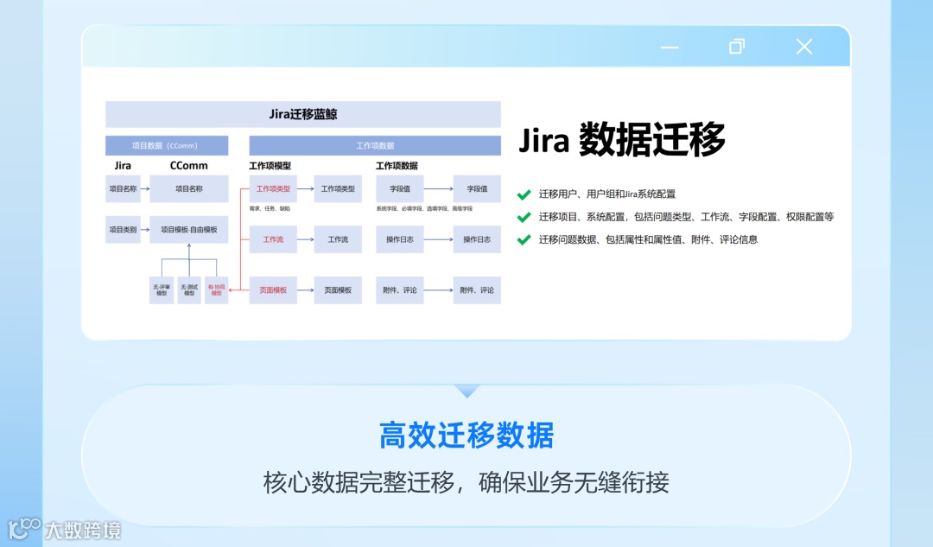933x547 pixels.
Task: Select the 项目模板-自由模板 box
Action: click(x=188, y=229)
